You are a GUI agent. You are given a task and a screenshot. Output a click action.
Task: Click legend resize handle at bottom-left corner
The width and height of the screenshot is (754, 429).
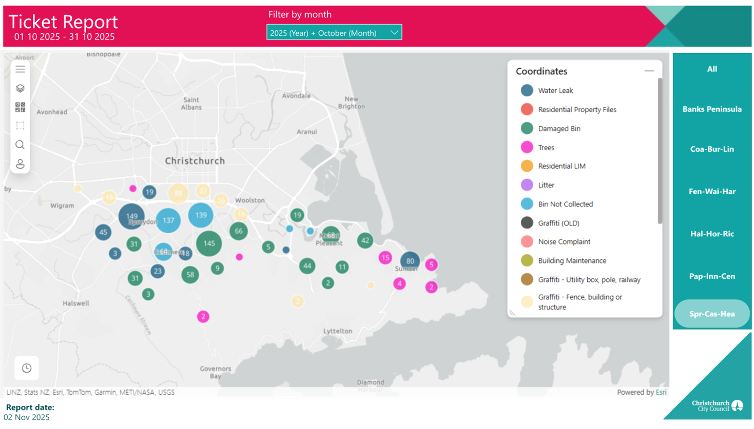tap(512, 312)
